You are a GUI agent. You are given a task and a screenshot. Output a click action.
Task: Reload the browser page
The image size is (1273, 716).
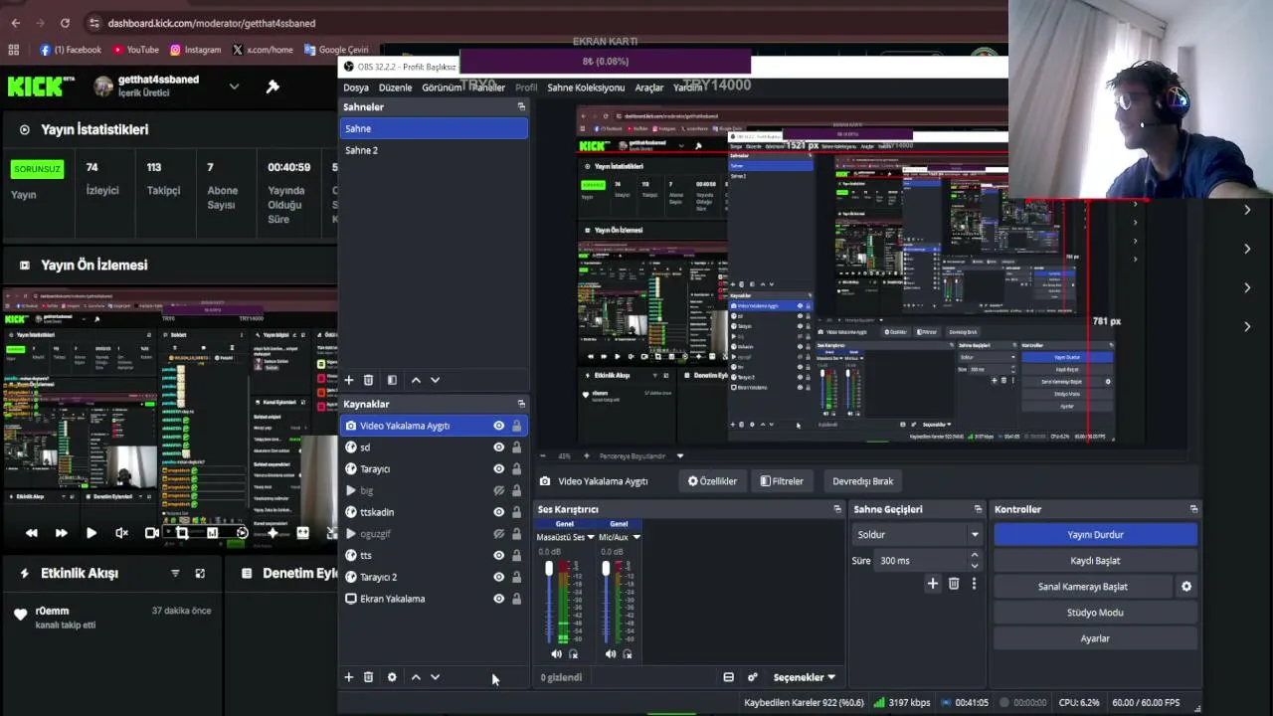click(x=65, y=23)
